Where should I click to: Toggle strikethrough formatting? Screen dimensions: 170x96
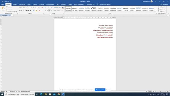tap(27, 10)
